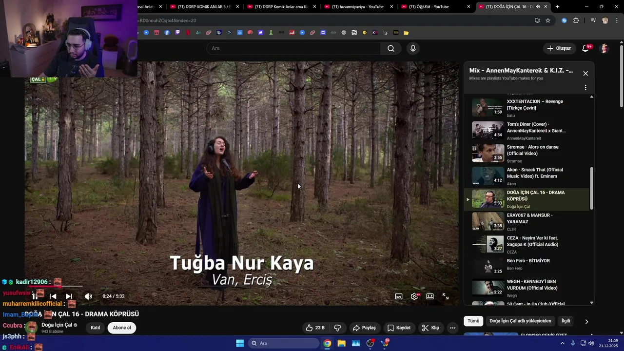Bookmark this page with star icon
The image size is (624, 351).
tap(548, 20)
